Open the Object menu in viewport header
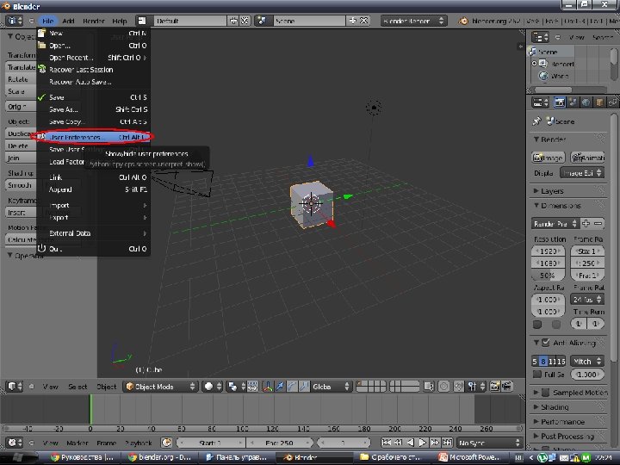 107,387
